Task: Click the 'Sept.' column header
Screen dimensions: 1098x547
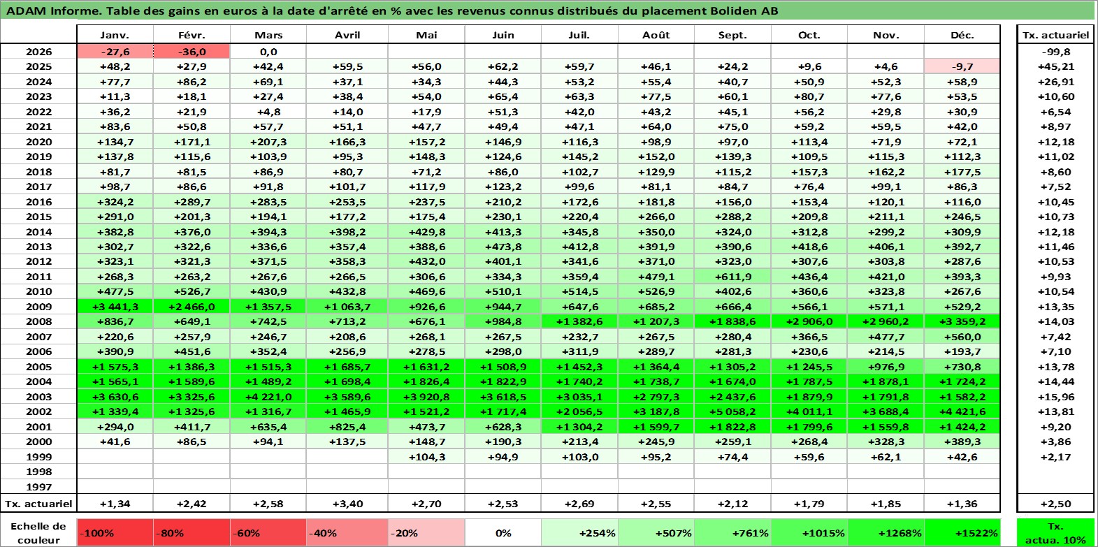Action: click(732, 35)
